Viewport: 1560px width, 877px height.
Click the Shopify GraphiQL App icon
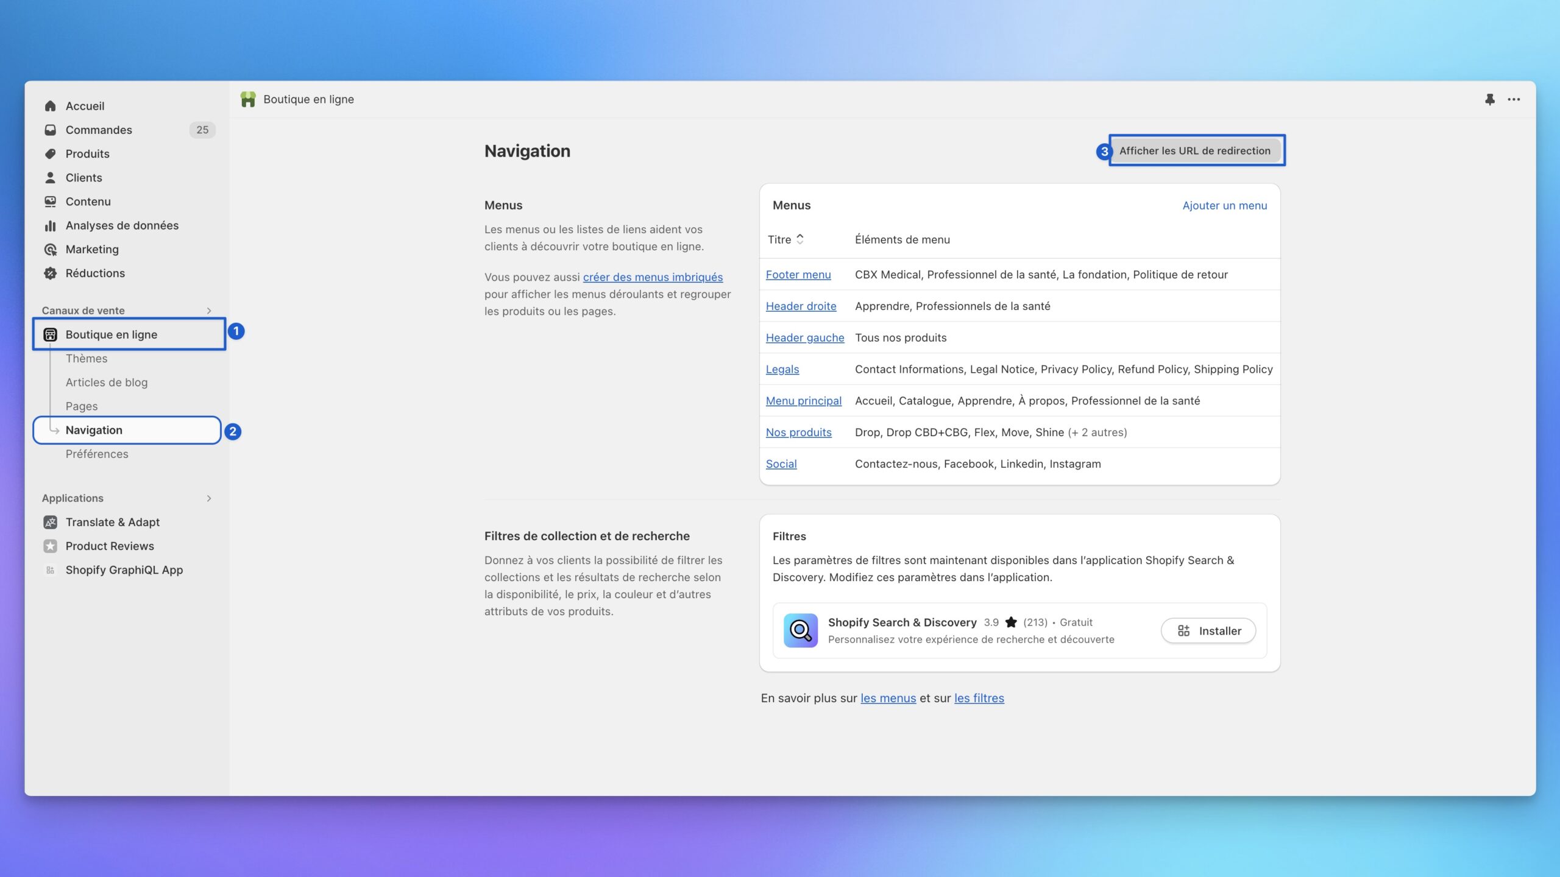50,570
